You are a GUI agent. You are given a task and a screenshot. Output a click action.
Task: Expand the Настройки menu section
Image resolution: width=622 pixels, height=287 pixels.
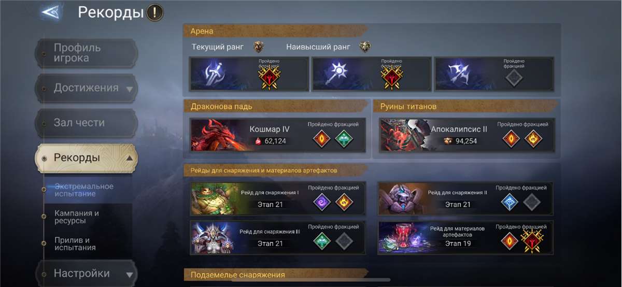[x=87, y=273]
